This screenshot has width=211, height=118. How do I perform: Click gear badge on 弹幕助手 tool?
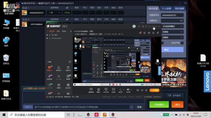(x=52, y=66)
